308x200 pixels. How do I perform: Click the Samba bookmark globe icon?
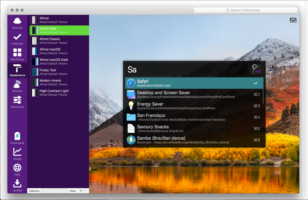pyautogui.click(x=131, y=140)
